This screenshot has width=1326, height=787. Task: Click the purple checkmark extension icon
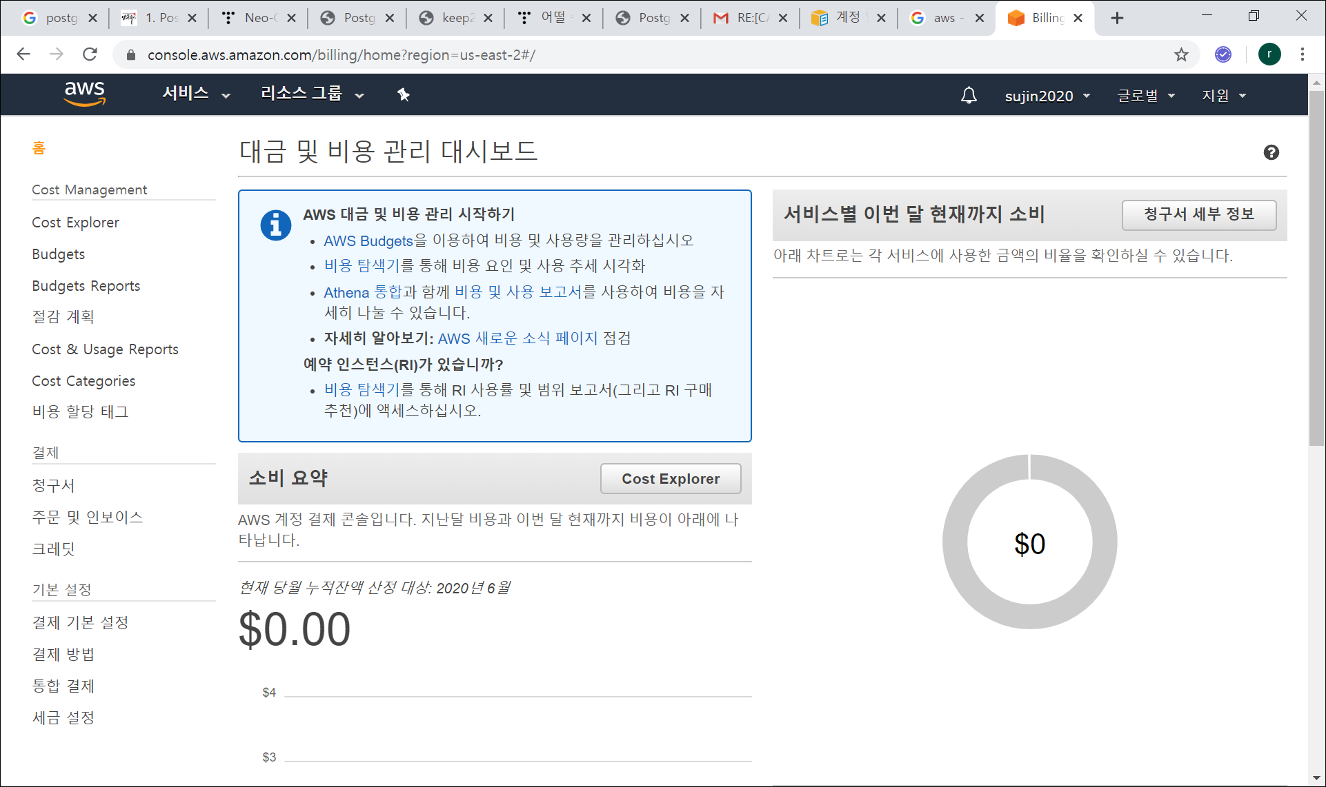(1223, 54)
